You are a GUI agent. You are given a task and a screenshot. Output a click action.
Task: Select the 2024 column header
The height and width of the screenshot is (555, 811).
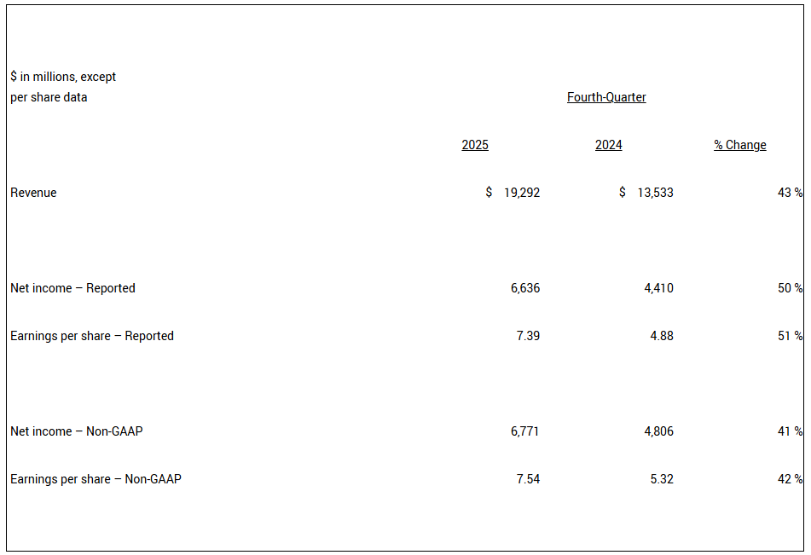(608, 145)
